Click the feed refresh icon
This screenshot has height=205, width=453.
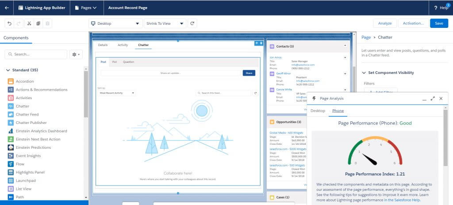click(x=255, y=93)
